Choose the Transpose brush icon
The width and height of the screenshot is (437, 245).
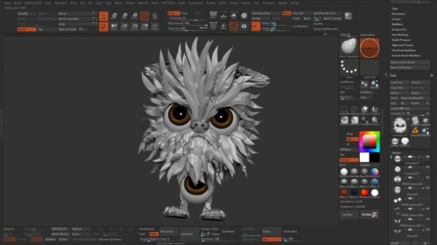[x=365, y=120]
